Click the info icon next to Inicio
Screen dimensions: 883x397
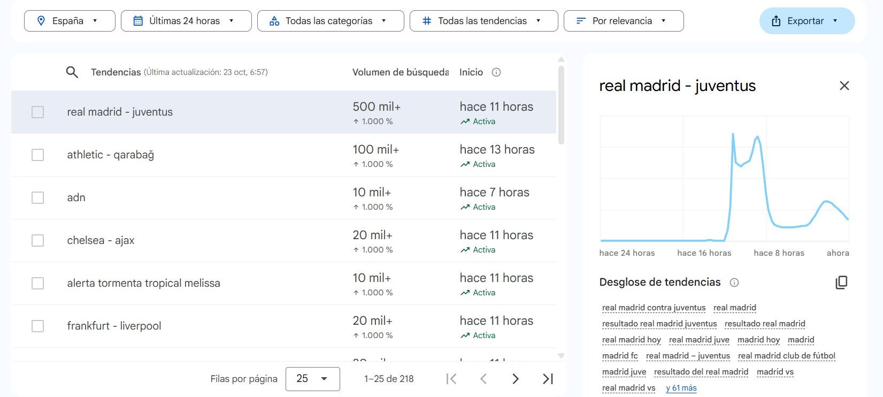[x=496, y=72]
